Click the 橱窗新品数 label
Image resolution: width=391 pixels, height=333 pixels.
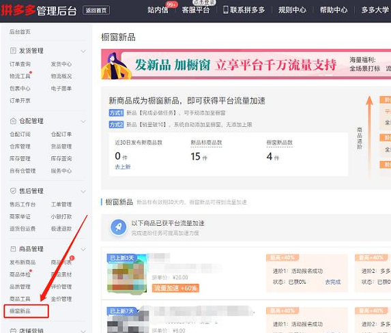[279, 143]
